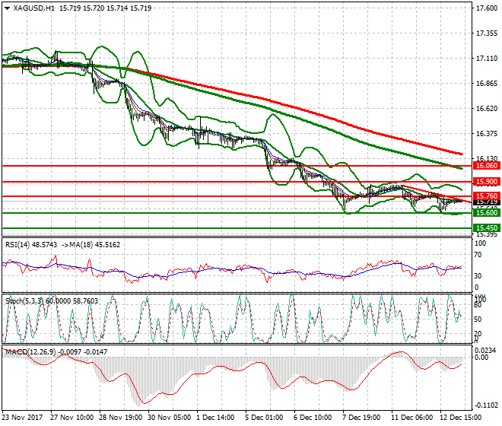Click the 16.375 value on price scale
Screen dimensions: 502x426
click(486, 134)
